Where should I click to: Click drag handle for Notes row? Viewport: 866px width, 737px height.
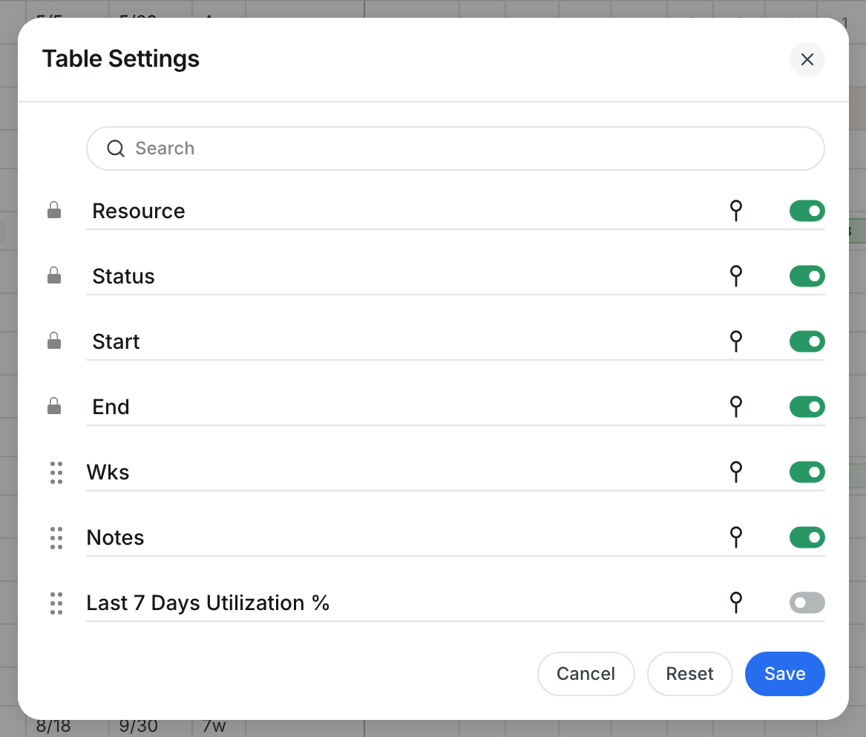click(56, 537)
